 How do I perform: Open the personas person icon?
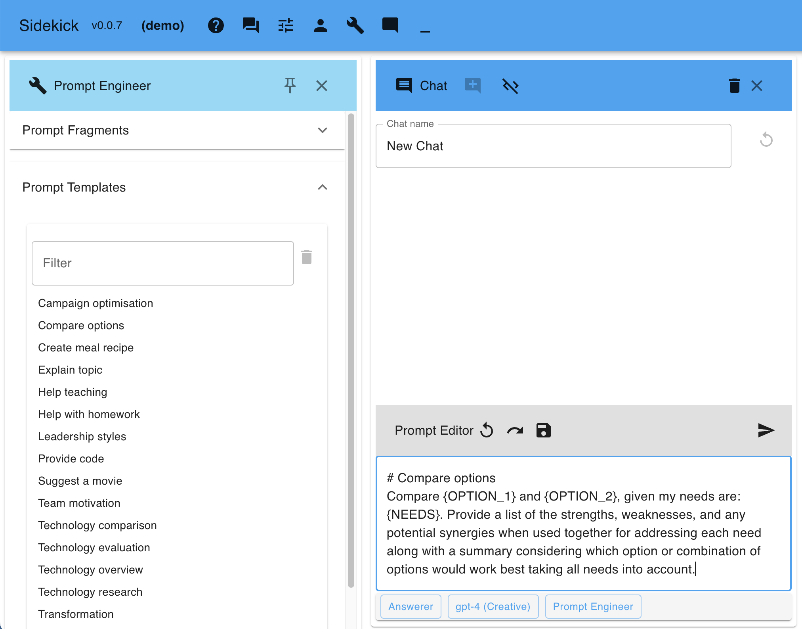coord(320,26)
